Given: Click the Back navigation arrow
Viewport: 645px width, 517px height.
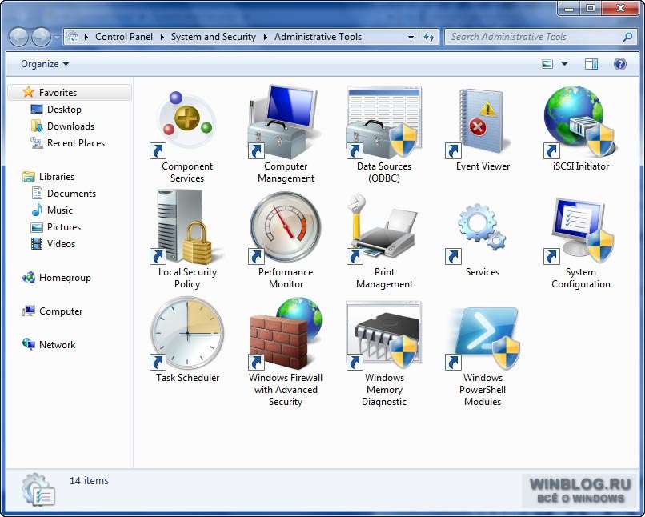Looking at the screenshot, I should pos(18,37).
